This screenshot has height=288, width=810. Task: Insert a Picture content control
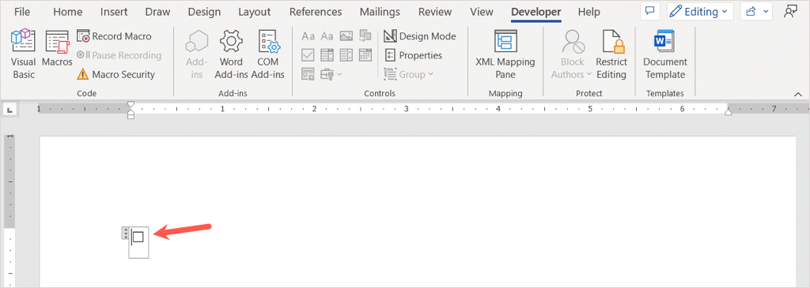pos(346,36)
